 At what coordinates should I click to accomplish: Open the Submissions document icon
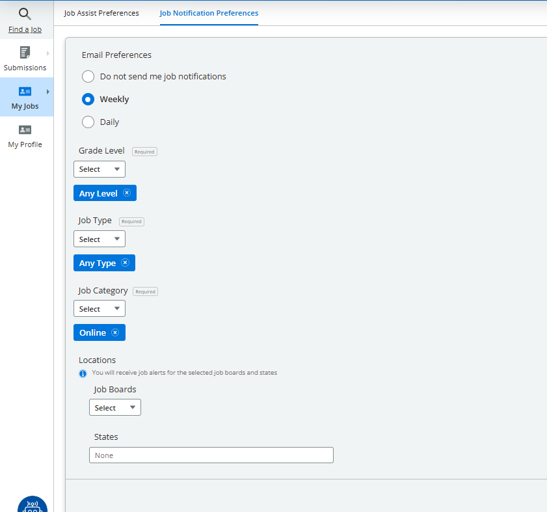click(25, 52)
